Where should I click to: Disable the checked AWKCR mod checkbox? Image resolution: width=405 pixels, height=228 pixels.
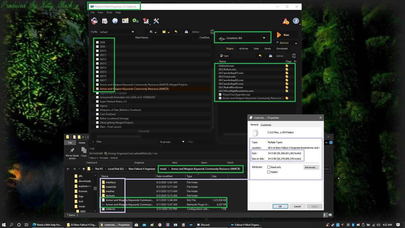pyautogui.click(x=97, y=89)
